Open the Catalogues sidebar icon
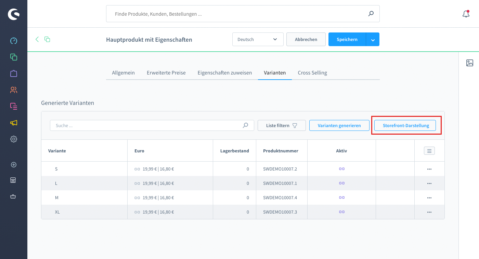 (14, 57)
